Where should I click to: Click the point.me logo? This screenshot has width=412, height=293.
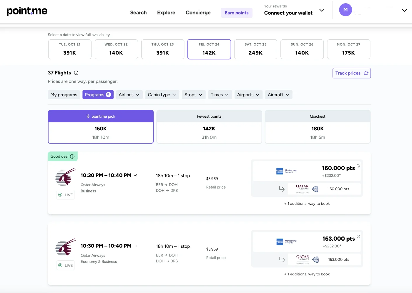27,11
